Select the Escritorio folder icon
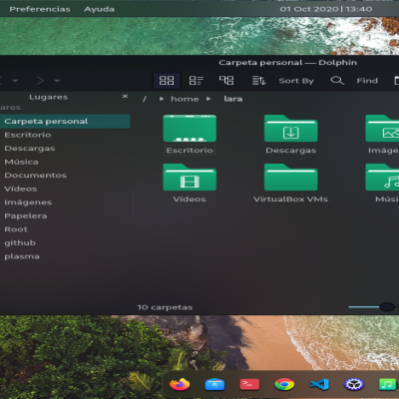Screen dimensions: 399x399 pos(190,129)
